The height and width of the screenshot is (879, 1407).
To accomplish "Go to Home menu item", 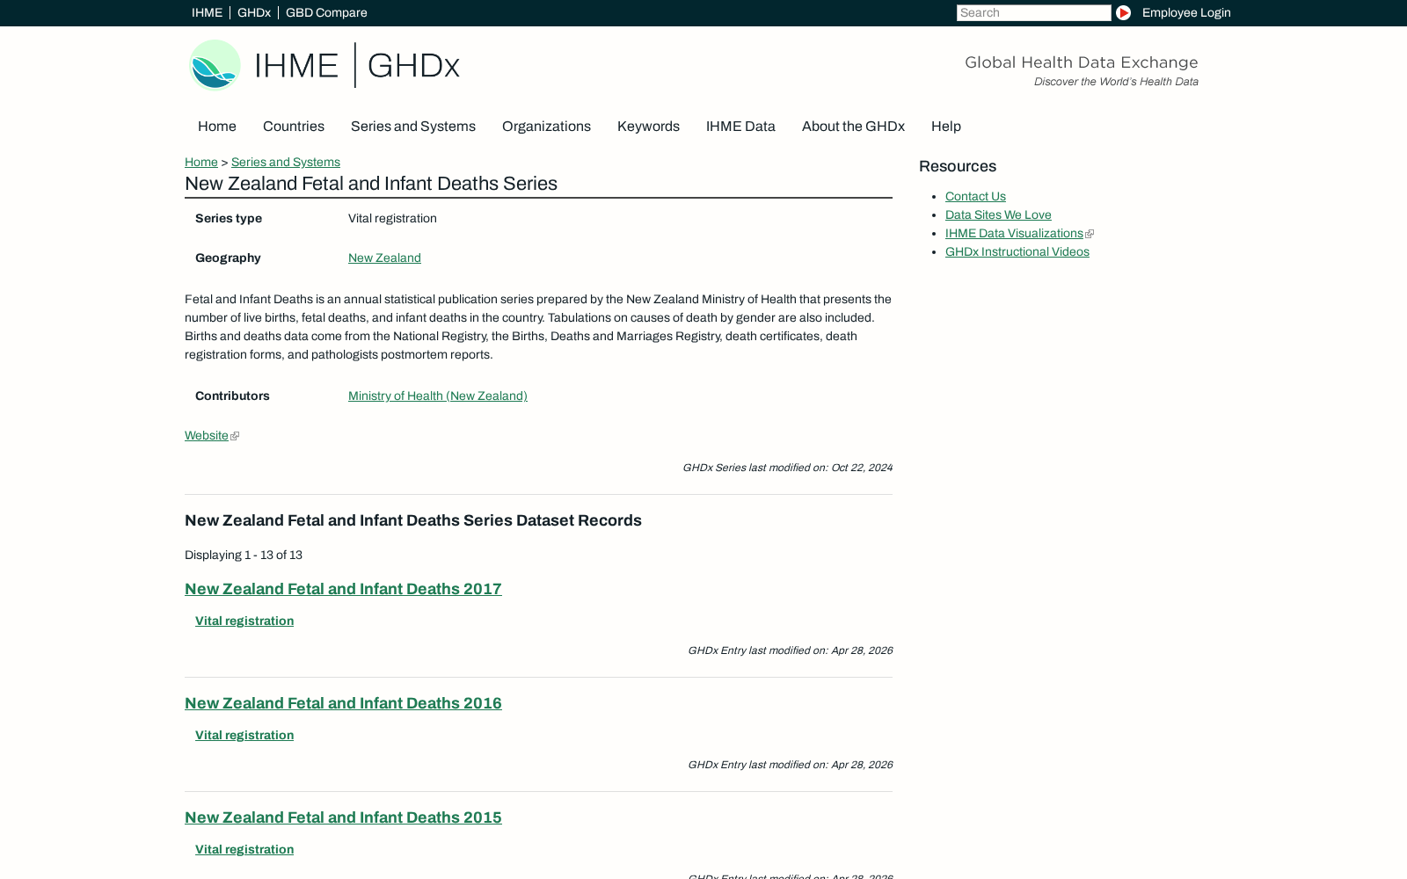I will pyautogui.click(x=217, y=127).
